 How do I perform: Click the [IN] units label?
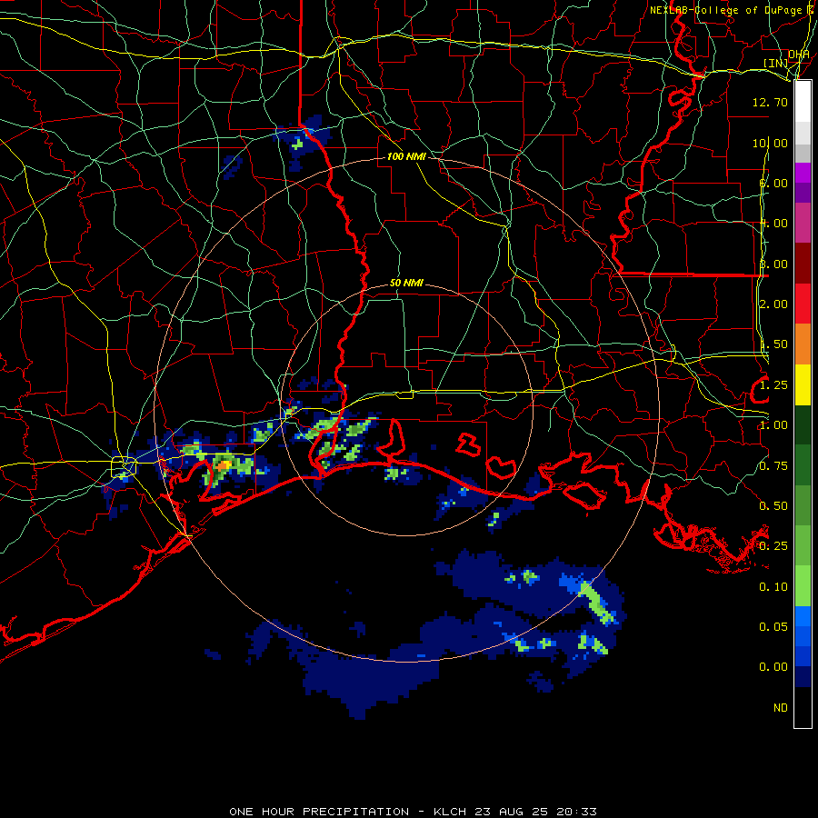[776, 63]
